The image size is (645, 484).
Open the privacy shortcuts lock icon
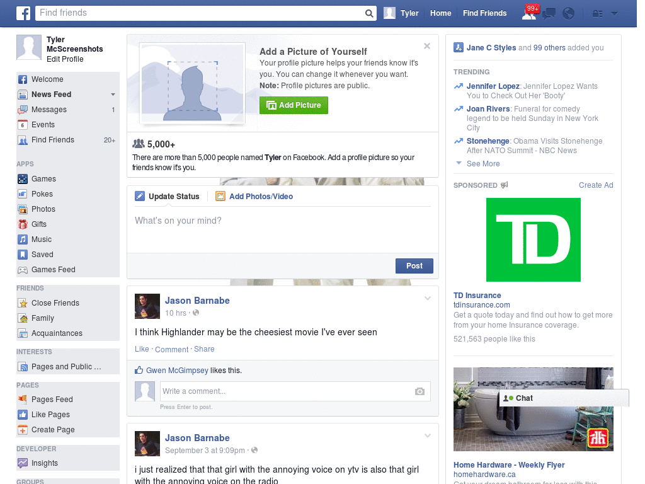(x=597, y=14)
